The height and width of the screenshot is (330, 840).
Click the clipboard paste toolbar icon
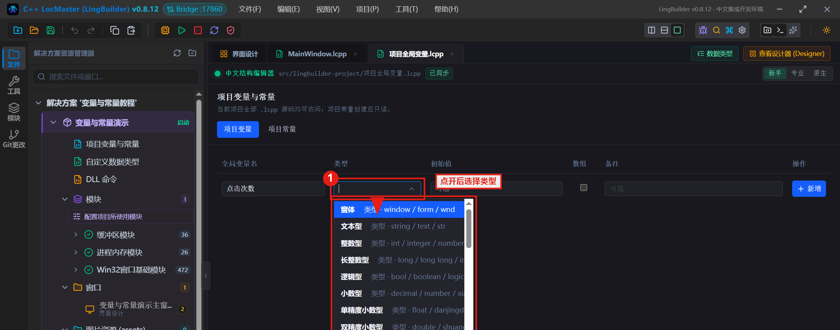coord(131,30)
